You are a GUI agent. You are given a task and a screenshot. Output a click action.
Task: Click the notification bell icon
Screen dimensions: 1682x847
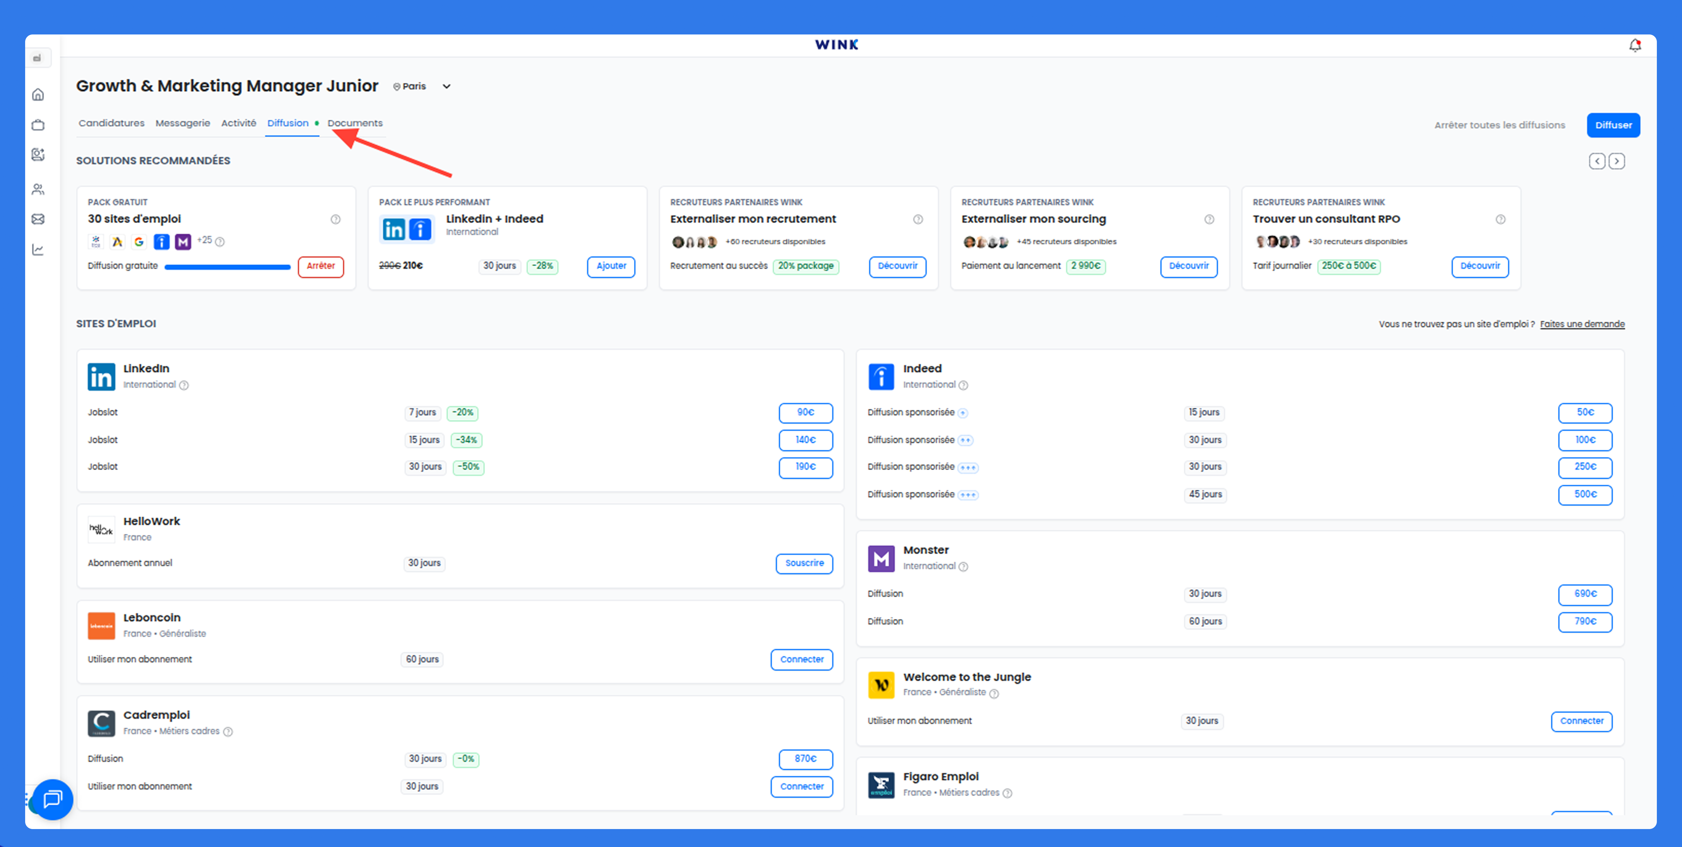1634,45
